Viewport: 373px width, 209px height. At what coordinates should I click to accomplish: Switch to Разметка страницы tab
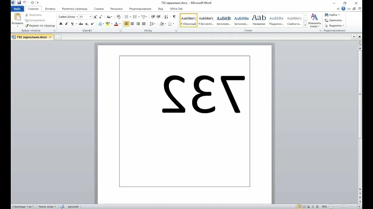(75, 9)
